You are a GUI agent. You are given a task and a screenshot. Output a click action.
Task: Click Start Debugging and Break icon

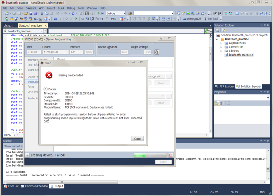pos(103,13)
